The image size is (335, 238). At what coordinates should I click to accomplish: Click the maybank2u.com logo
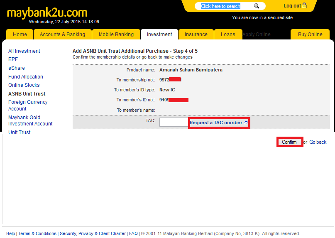coord(47,13)
